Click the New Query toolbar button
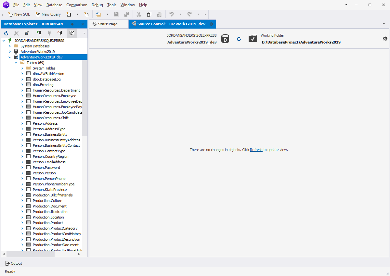 pyautogui.click(x=48, y=14)
